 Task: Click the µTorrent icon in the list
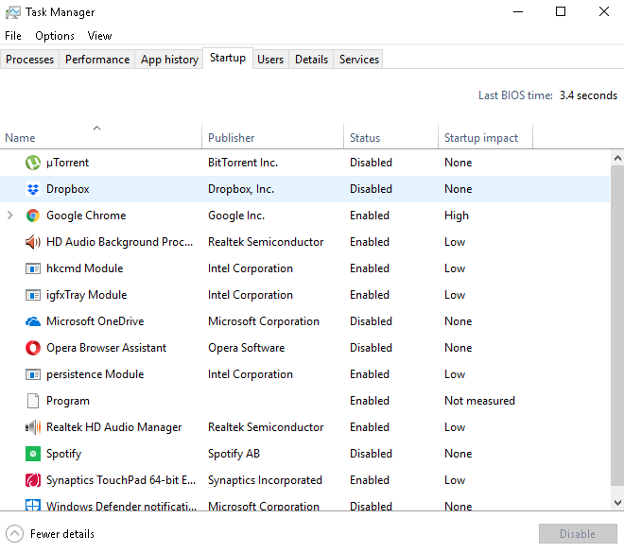[33, 163]
